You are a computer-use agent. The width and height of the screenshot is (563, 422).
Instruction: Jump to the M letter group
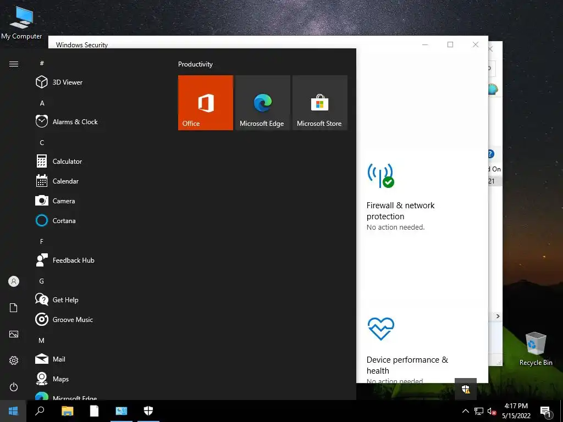pyautogui.click(x=41, y=340)
